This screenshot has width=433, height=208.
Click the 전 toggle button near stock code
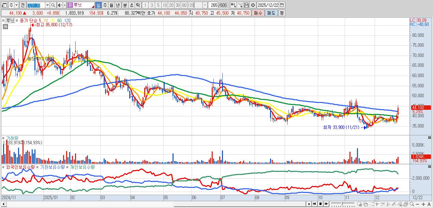pos(23,5)
